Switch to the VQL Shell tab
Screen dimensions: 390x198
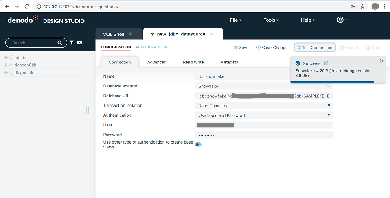(114, 34)
